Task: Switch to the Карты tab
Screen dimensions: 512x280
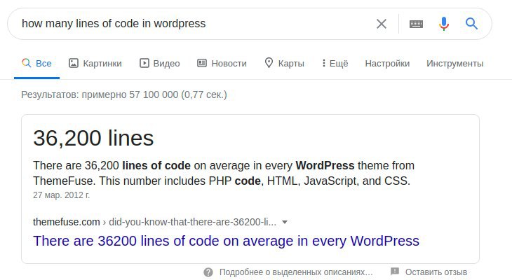Action: coord(284,63)
